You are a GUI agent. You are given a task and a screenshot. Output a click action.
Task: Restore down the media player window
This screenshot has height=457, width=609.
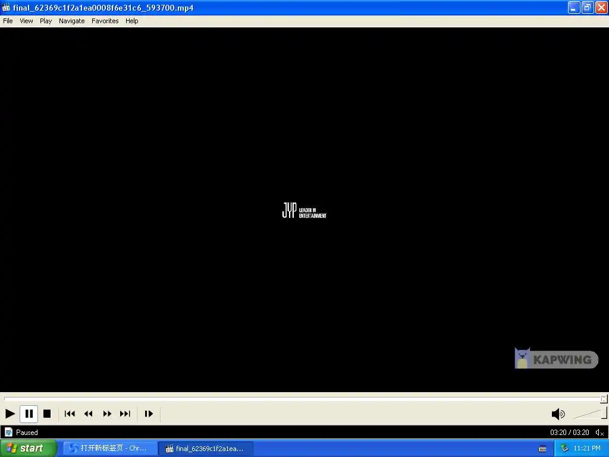(x=588, y=7)
